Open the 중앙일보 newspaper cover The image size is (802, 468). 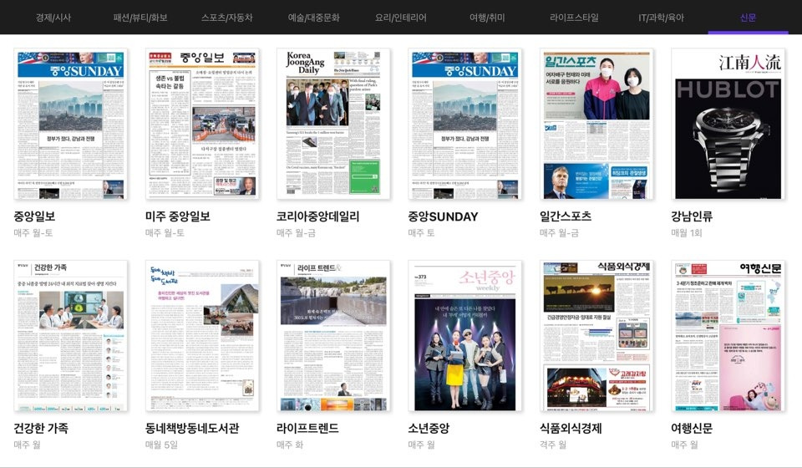pyautogui.click(x=70, y=124)
